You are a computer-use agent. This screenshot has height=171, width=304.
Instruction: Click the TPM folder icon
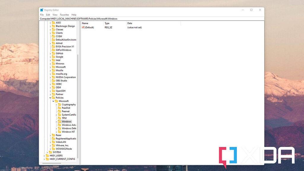(60, 118)
